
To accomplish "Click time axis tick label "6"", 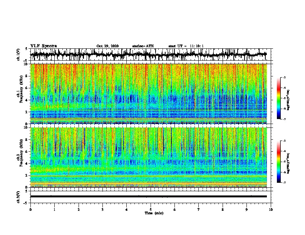I will pos(175,209).
